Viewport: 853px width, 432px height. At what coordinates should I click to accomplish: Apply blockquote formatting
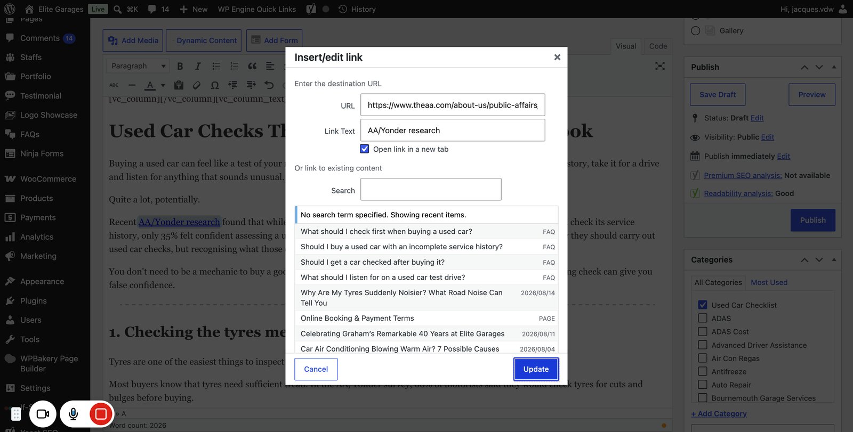click(x=252, y=66)
